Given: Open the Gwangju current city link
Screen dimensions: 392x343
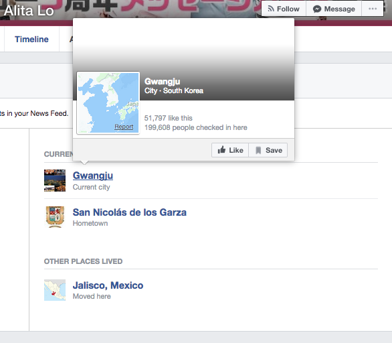Looking at the screenshot, I should [93, 176].
